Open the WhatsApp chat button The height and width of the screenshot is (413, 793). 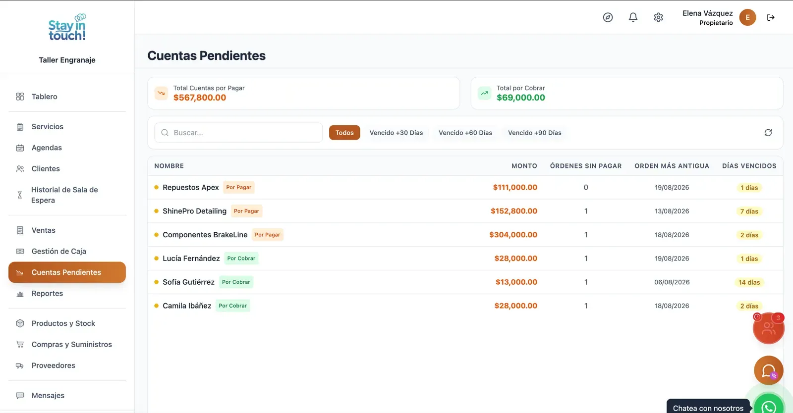click(769, 406)
